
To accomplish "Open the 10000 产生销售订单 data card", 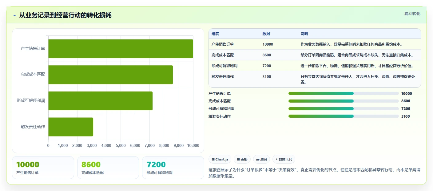I will pyautogui.click(x=43, y=168).
